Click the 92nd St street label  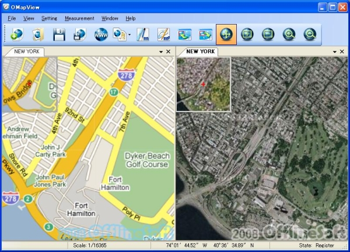pos(75,115)
